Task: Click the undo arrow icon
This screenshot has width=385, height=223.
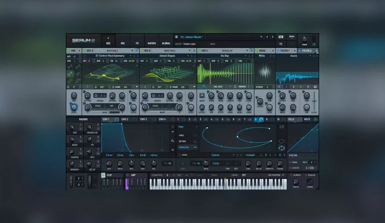Action: coord(281,44)
